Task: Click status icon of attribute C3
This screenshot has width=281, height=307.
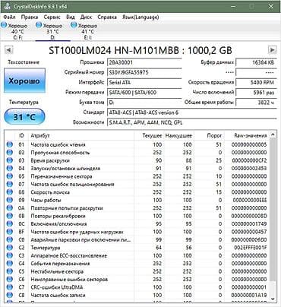Action: (9, 255)
